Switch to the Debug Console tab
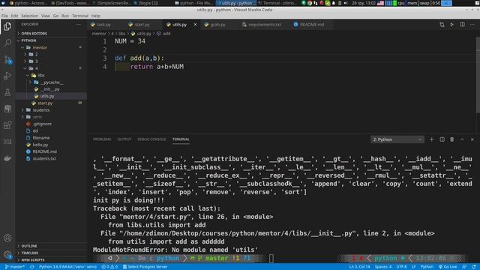This screenshot has width=480, height=270. [151, 139]
